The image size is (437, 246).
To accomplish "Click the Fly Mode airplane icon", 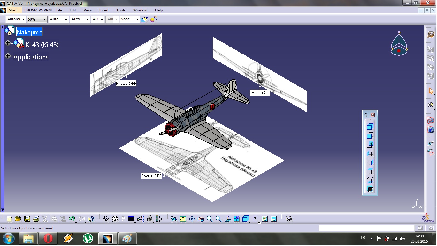I will [174, 219].
